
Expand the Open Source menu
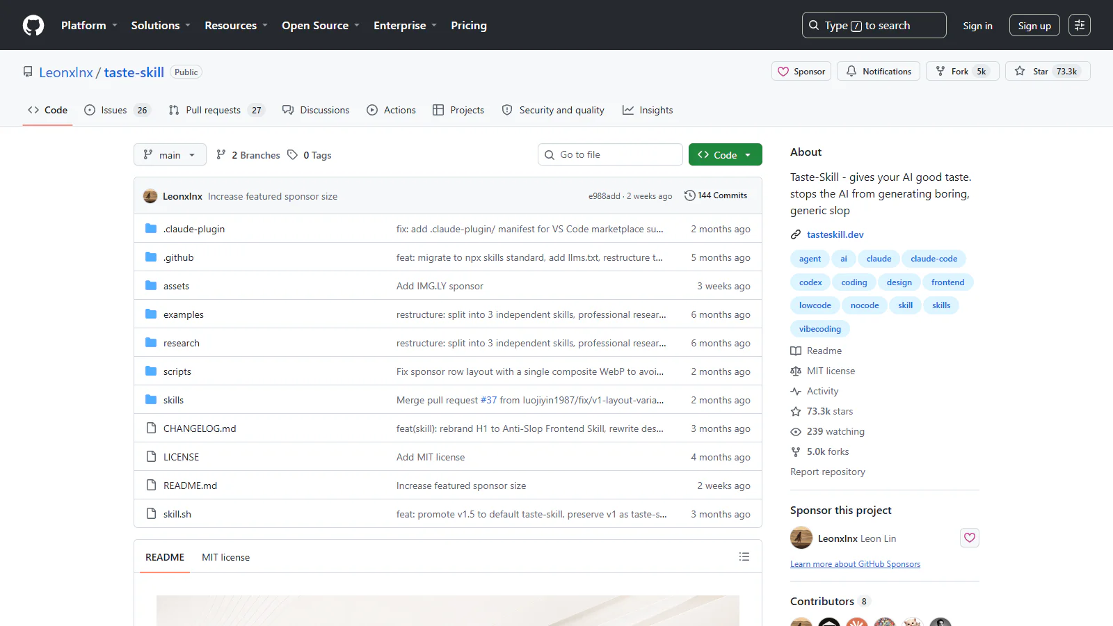pyautogui.click(x=321, y=25)
